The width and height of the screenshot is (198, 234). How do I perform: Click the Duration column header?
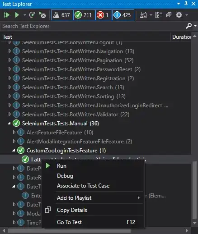tap(181, 37)
